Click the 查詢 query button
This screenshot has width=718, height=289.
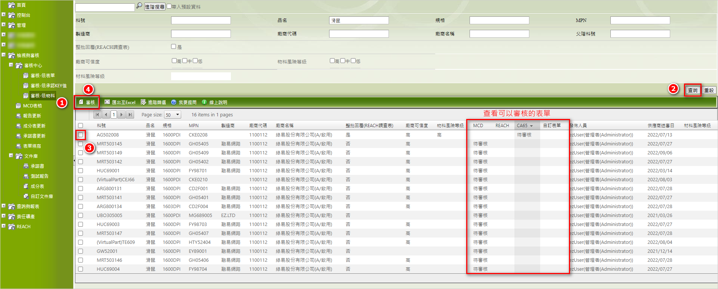point(693,90)
